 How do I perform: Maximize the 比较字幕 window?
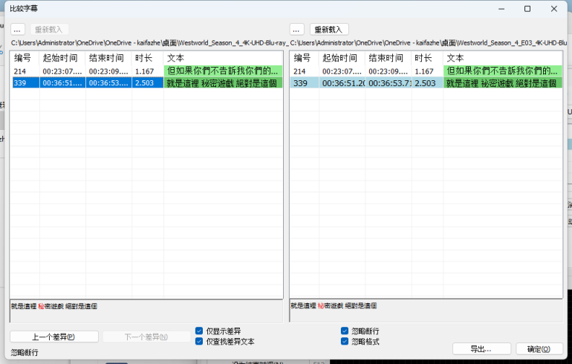527,9
